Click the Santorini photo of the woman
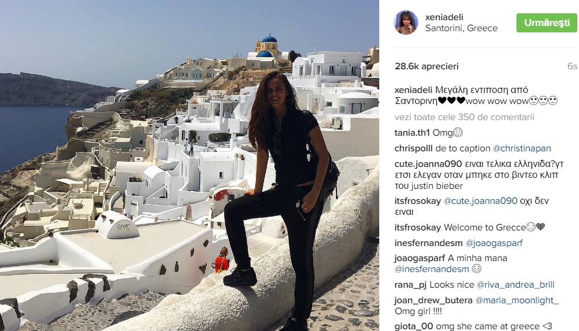Image resolution: width=579 pixels, height=331 pixels. pos(189,165)
